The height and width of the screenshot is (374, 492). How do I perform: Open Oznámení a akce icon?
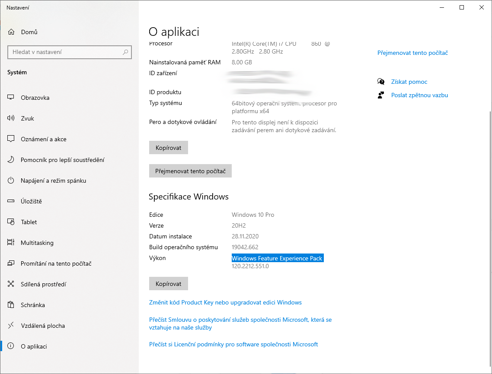coord(11,139)
